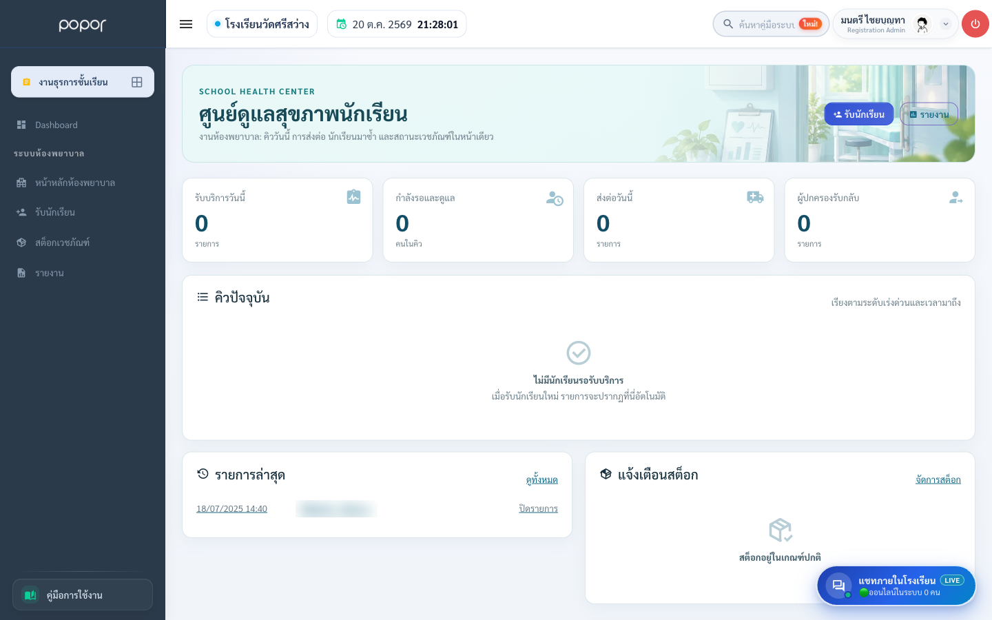
Task: Click the Dashboard grid icon
Action: pyautogui.click(x=21, y=125)
